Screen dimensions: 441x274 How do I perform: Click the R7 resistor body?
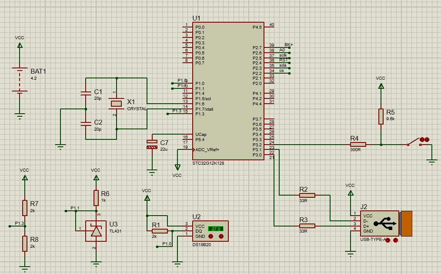click(x=25, y=208)
